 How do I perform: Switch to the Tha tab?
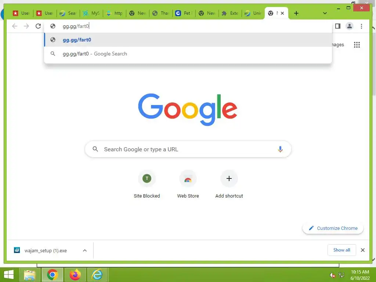161,13
